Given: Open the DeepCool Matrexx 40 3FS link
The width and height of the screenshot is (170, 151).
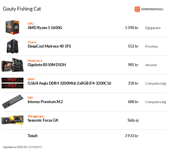Looking at the screenshot, I should (49, 46).
